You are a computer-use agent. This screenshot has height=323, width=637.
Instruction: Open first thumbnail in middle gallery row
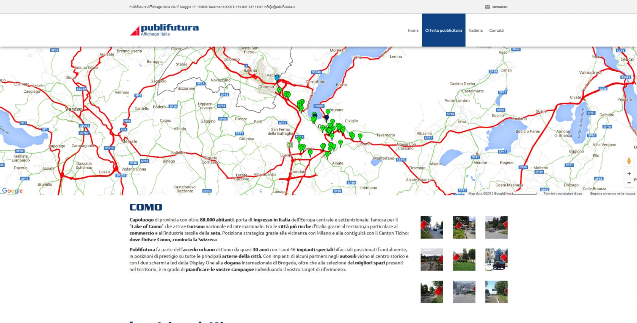coord(431,259)
